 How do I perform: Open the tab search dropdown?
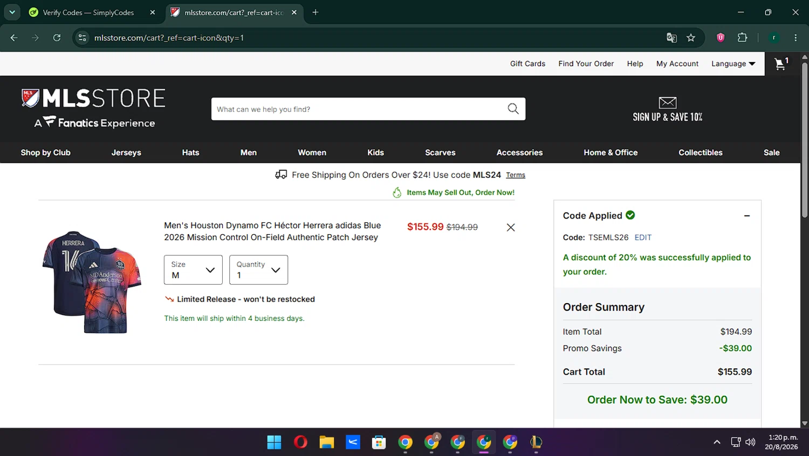(12, 12)
